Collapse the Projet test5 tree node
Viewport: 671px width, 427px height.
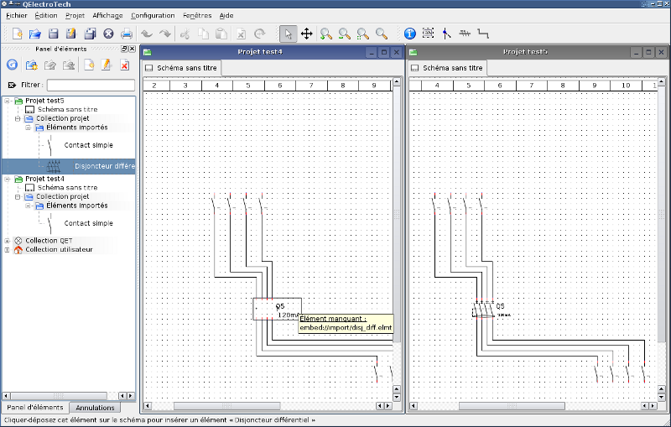tap(8, 101)
